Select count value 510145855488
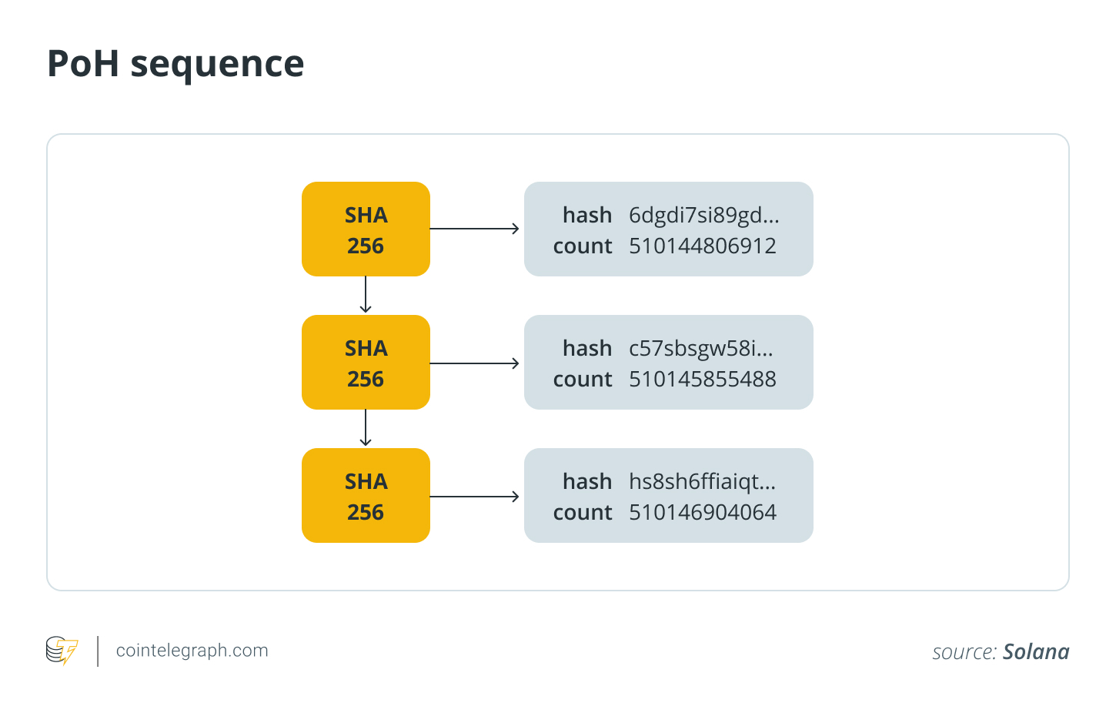Screen dimensions: 1116x713 click(x=702, y=380)
